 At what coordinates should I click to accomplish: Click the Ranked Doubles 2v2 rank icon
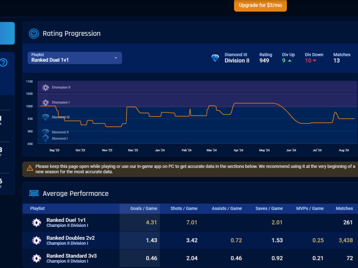point(37,240)
